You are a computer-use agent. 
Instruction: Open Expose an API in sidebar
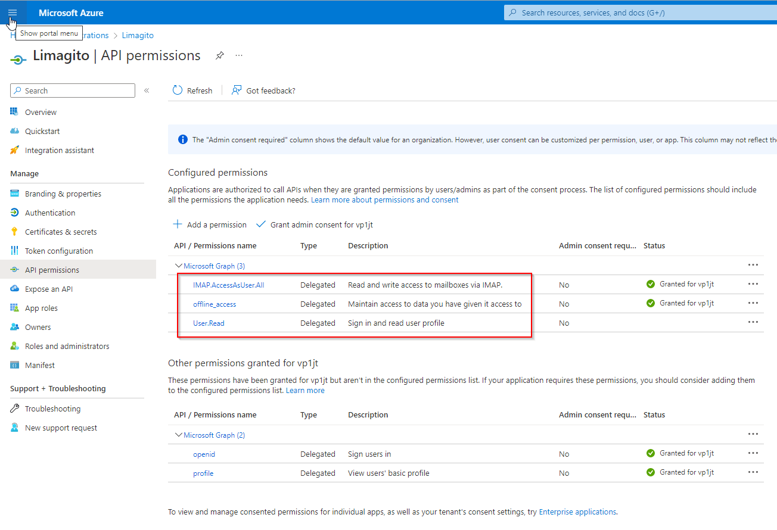(x=49, y=289)
